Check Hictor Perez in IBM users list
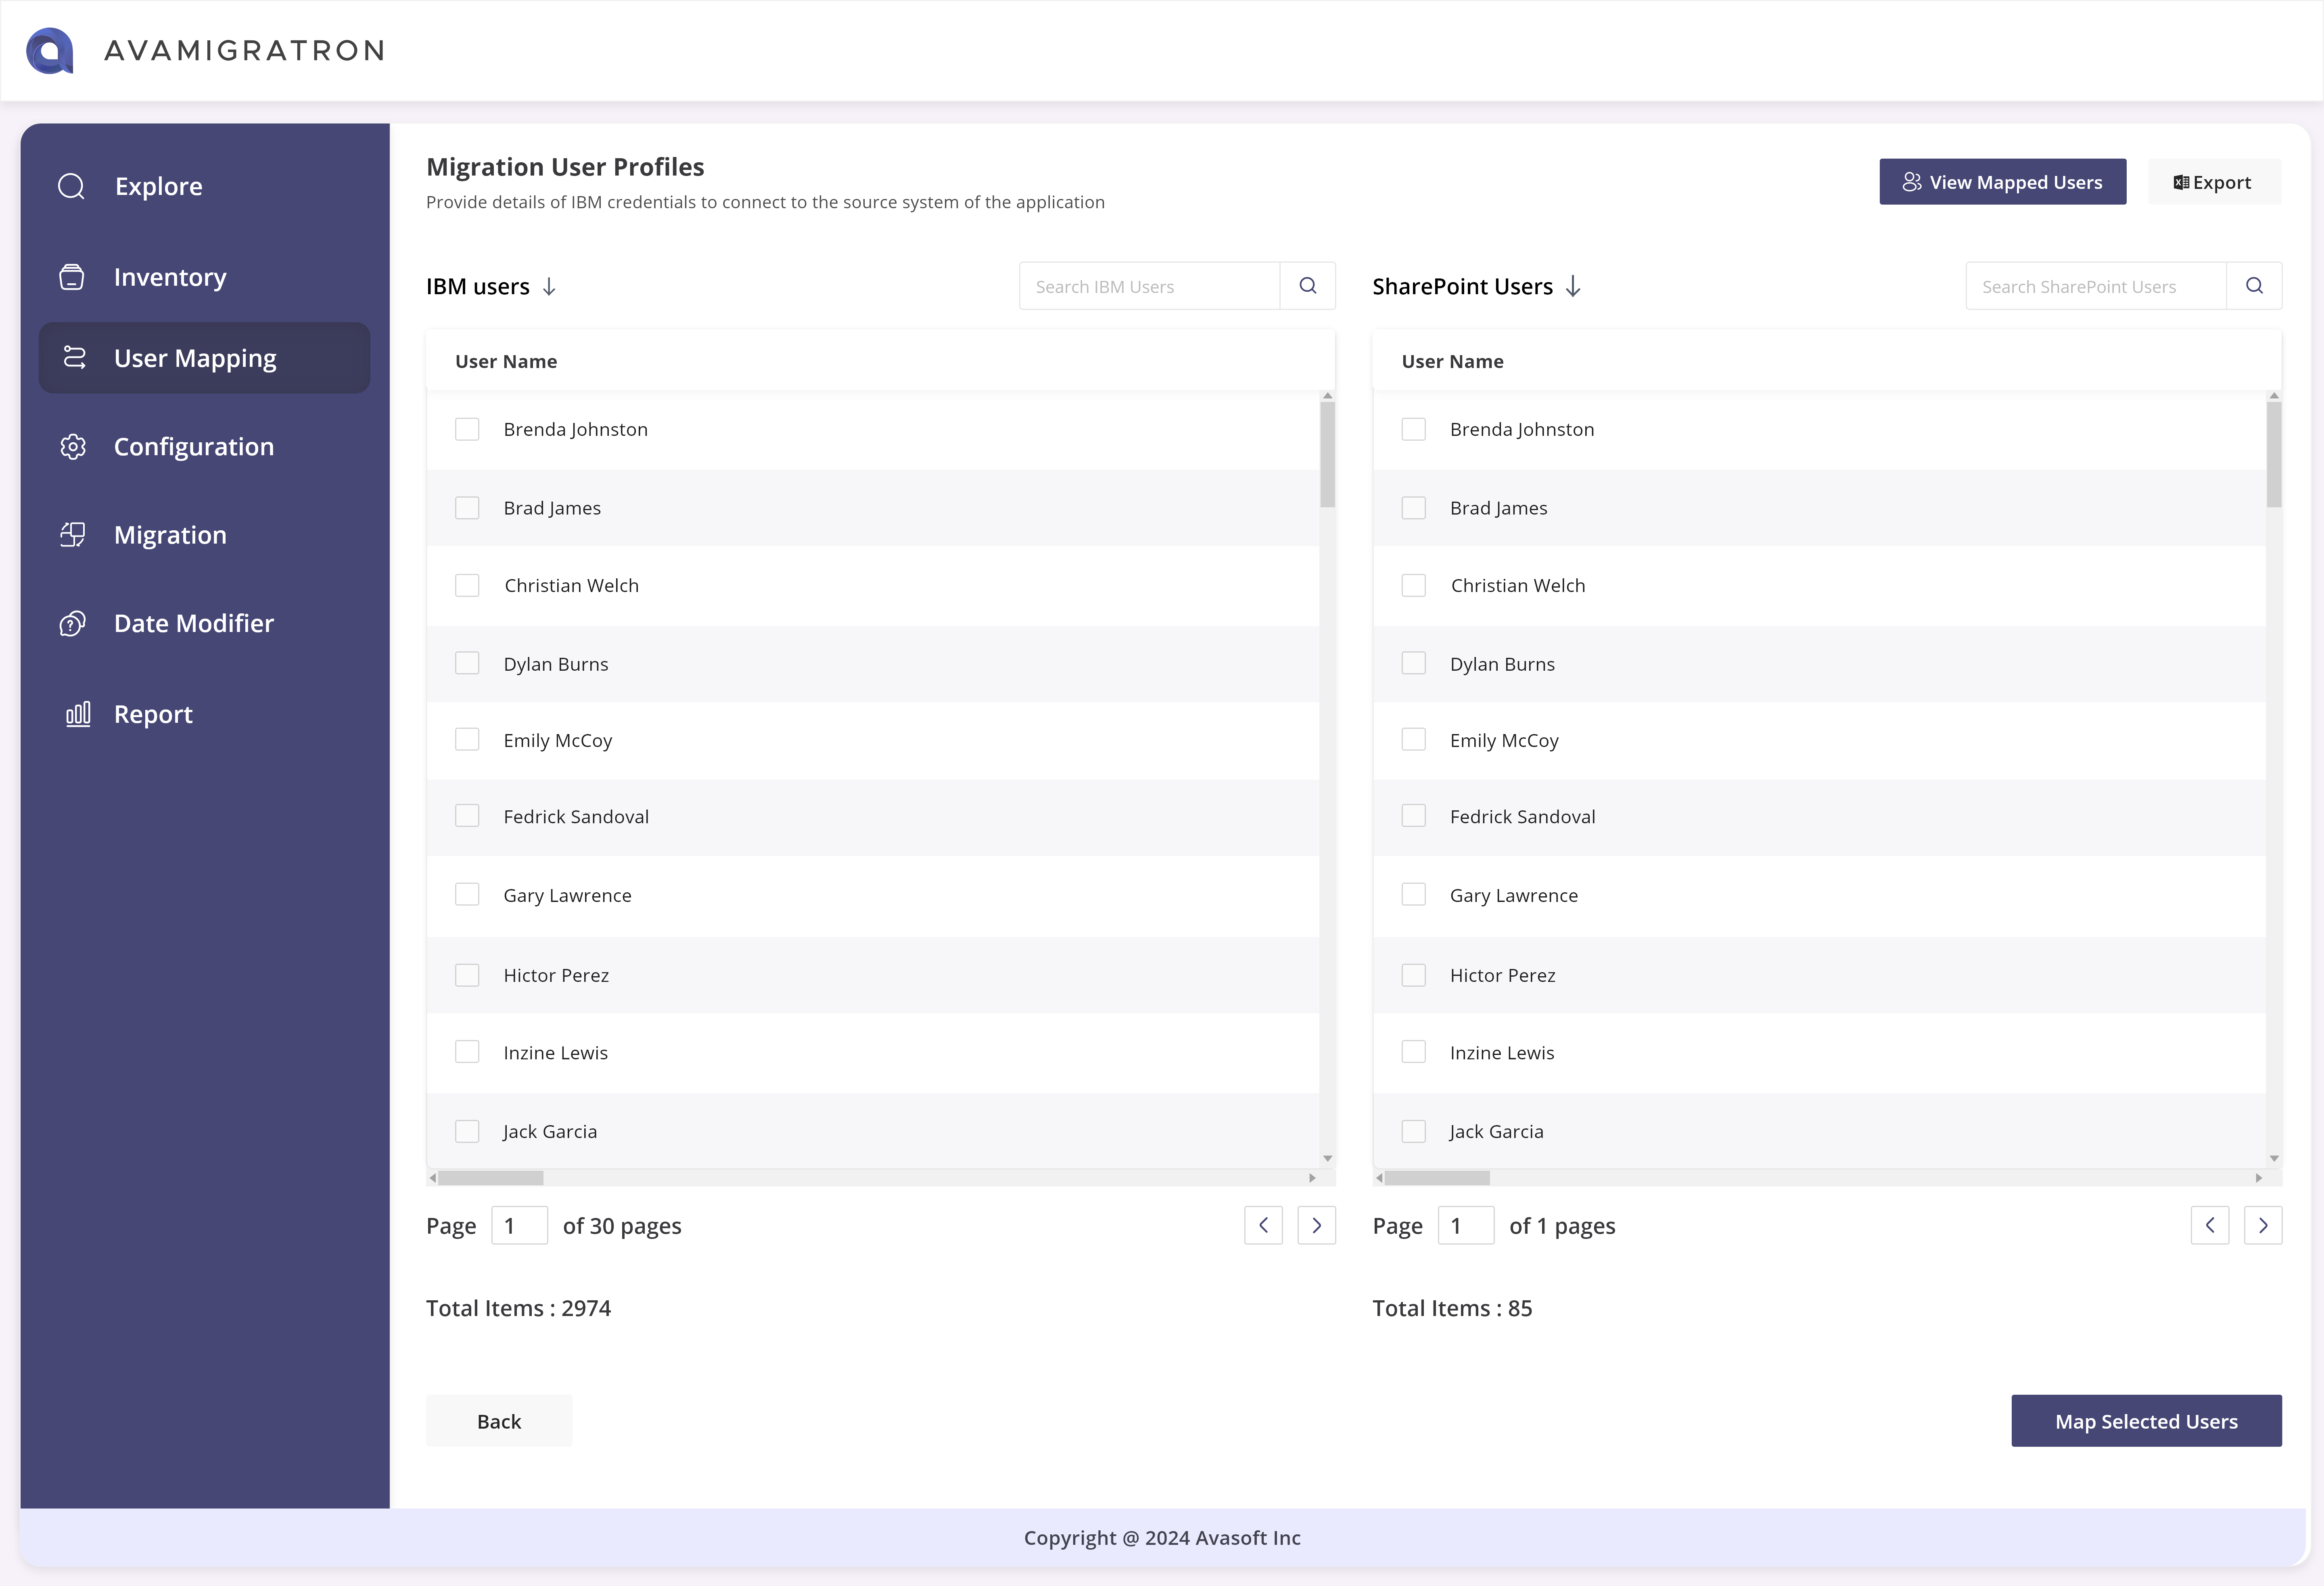The height and width of the screenshot is (1586, 2324). 467,975
